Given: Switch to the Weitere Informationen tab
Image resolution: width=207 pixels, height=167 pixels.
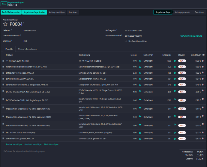Looking at the screenshot, I should point(27,49).
